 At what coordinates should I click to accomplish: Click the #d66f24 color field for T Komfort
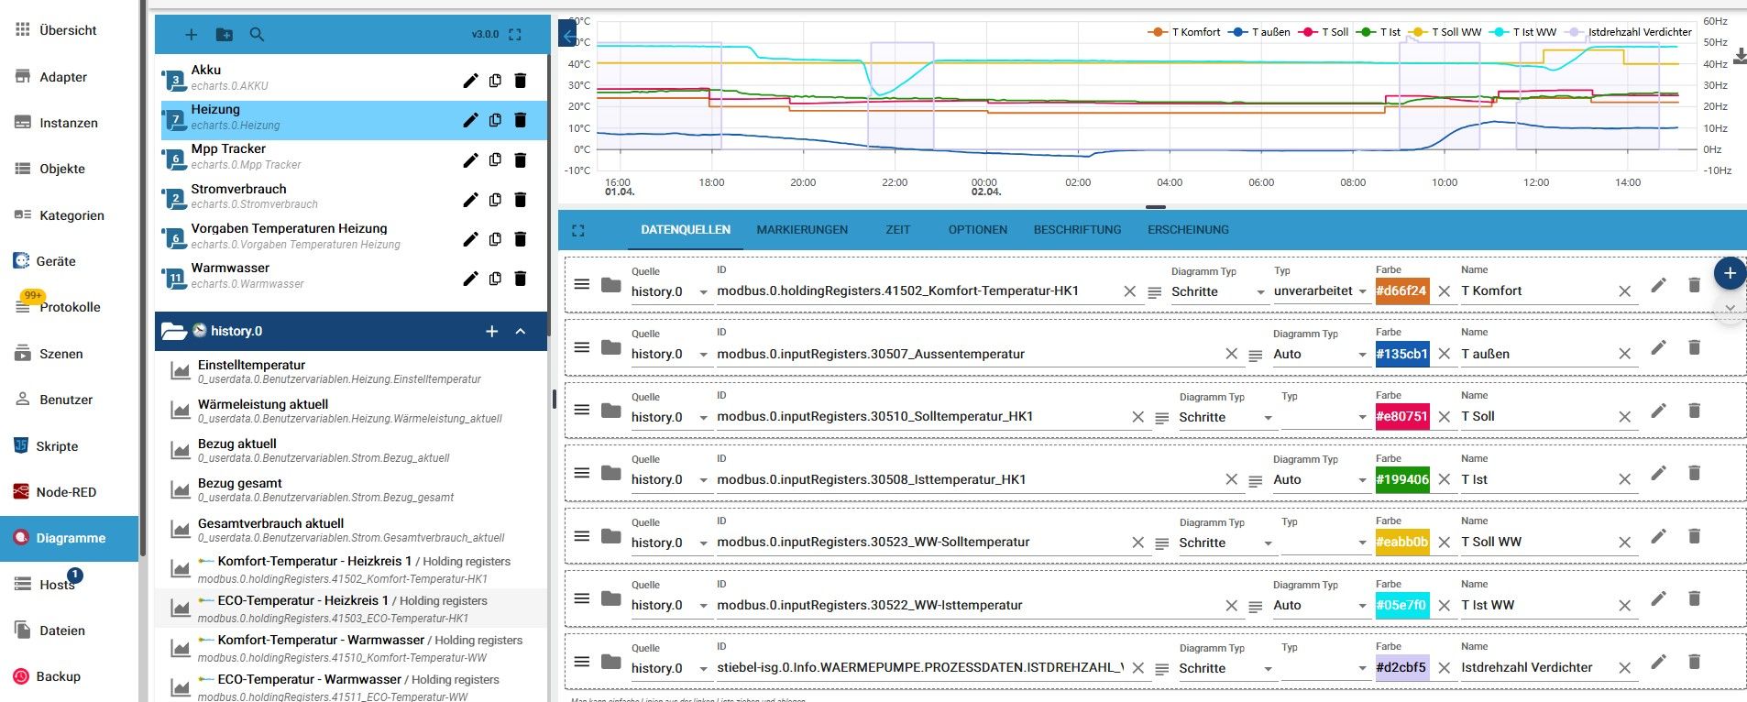pos(1401,291)
